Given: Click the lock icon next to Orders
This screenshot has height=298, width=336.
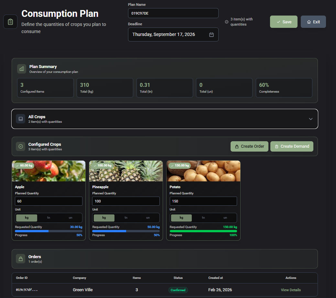Looking at the screenshot, I should coord(20,259).
